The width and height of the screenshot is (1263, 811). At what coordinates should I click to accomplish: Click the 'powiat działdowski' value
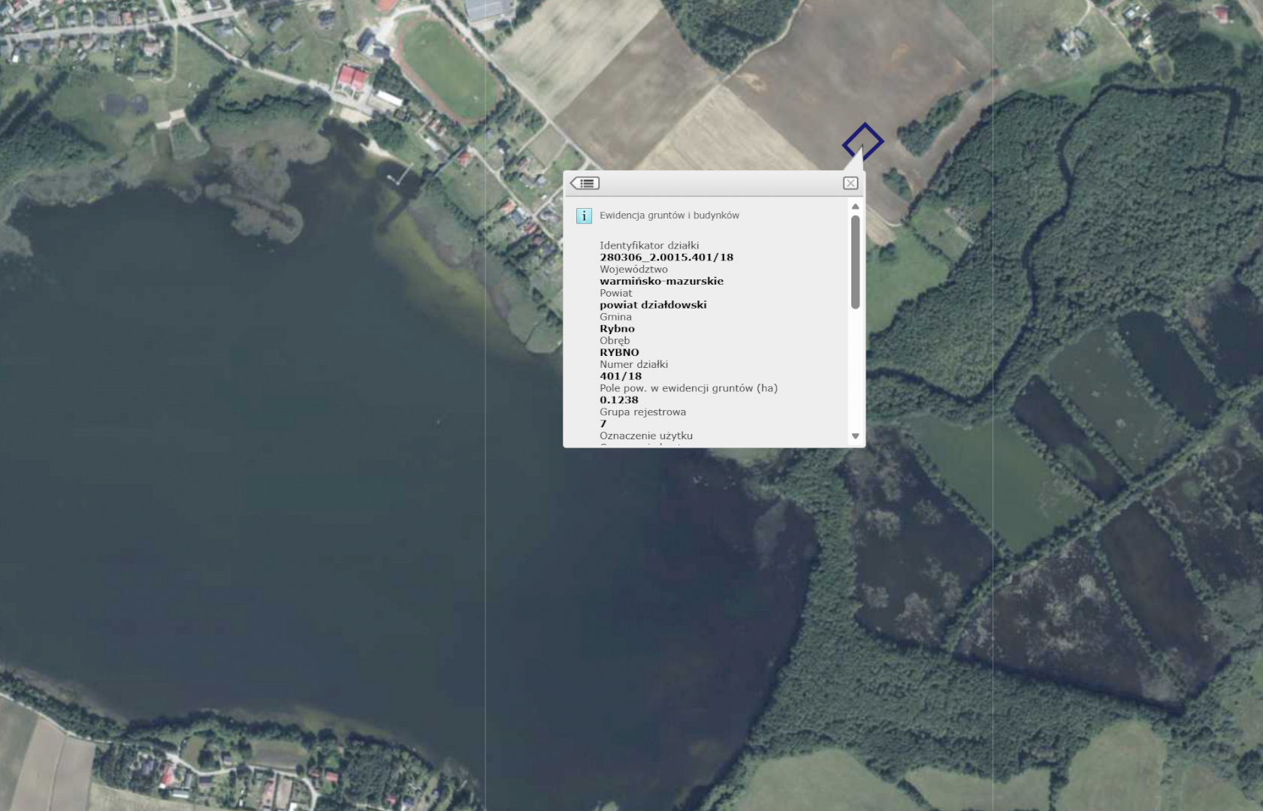coord(653,305)
